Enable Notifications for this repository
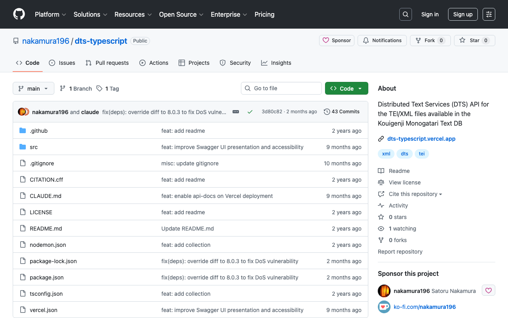Image resolution: width=508 pixels, height=318 pixels. [382, 40]
